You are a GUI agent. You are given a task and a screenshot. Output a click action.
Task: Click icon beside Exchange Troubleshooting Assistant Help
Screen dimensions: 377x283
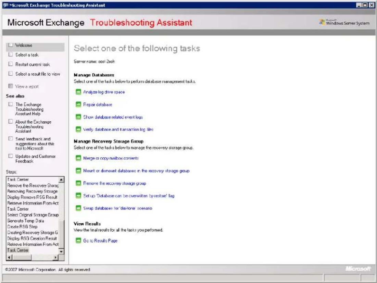coord(10,104)
